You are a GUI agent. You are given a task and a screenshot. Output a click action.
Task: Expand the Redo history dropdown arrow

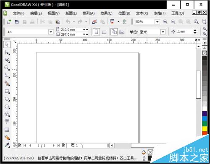pyautogui.click(x=86, y=22)
